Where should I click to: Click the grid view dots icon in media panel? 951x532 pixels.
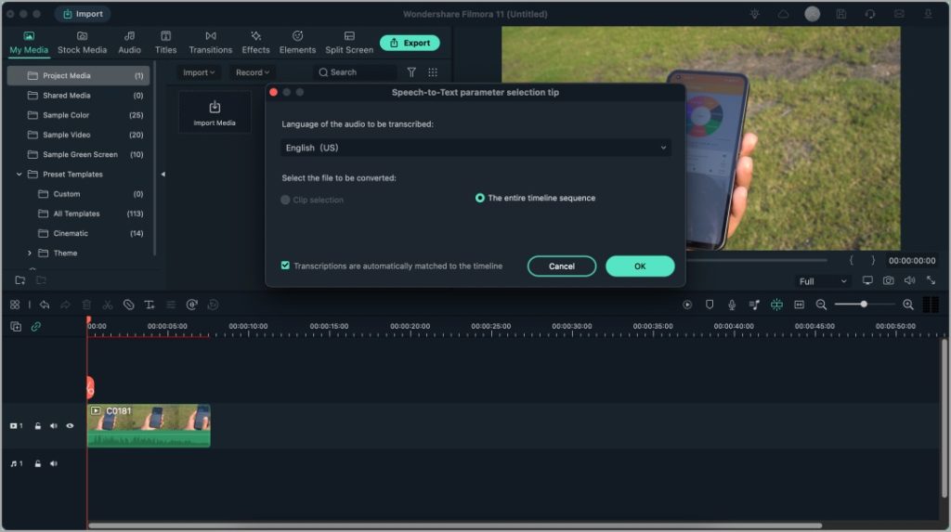click(x=433, y=72)
